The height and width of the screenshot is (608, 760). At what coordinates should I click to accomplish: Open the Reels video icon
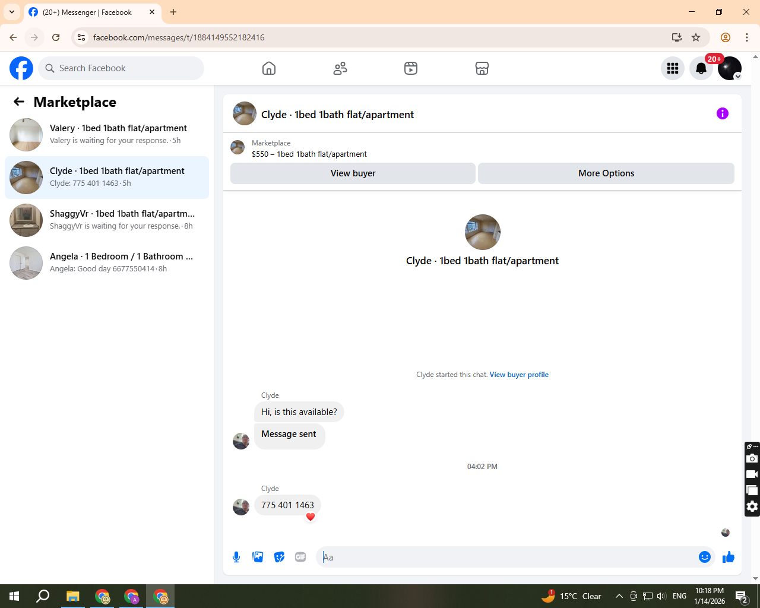(x=411, y=68)
